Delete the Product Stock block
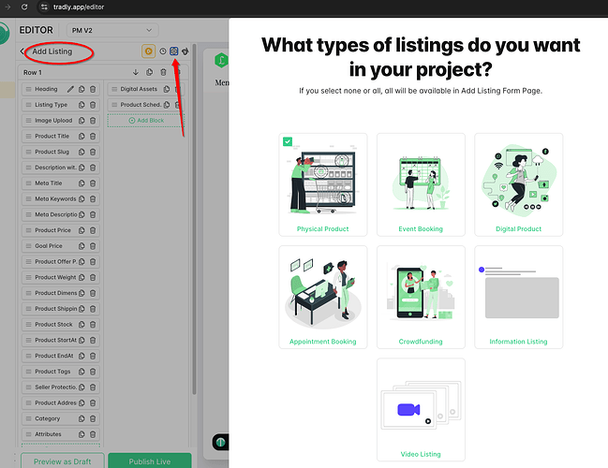Screen dimensions: 608x468 [x=93, y=325]
